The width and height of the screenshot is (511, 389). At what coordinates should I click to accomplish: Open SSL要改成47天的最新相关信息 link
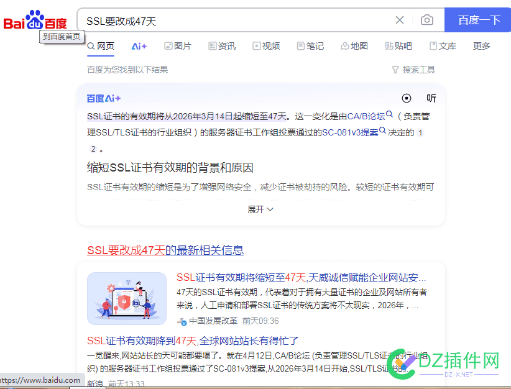pos(165,250)
